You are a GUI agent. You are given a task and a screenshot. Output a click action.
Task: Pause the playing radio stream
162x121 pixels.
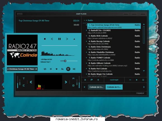pyautogui.click(x=59, y=39)
